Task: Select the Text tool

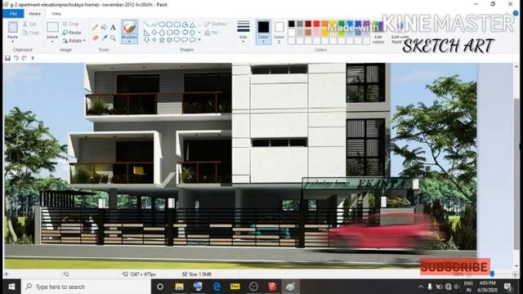Action: (113, 27)
